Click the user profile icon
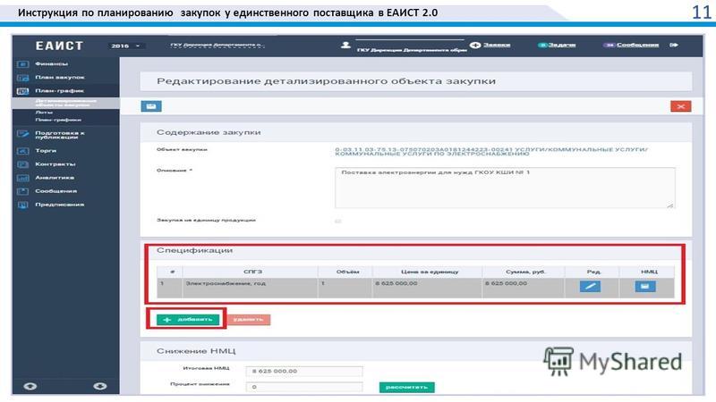 [x=345, y=46]
